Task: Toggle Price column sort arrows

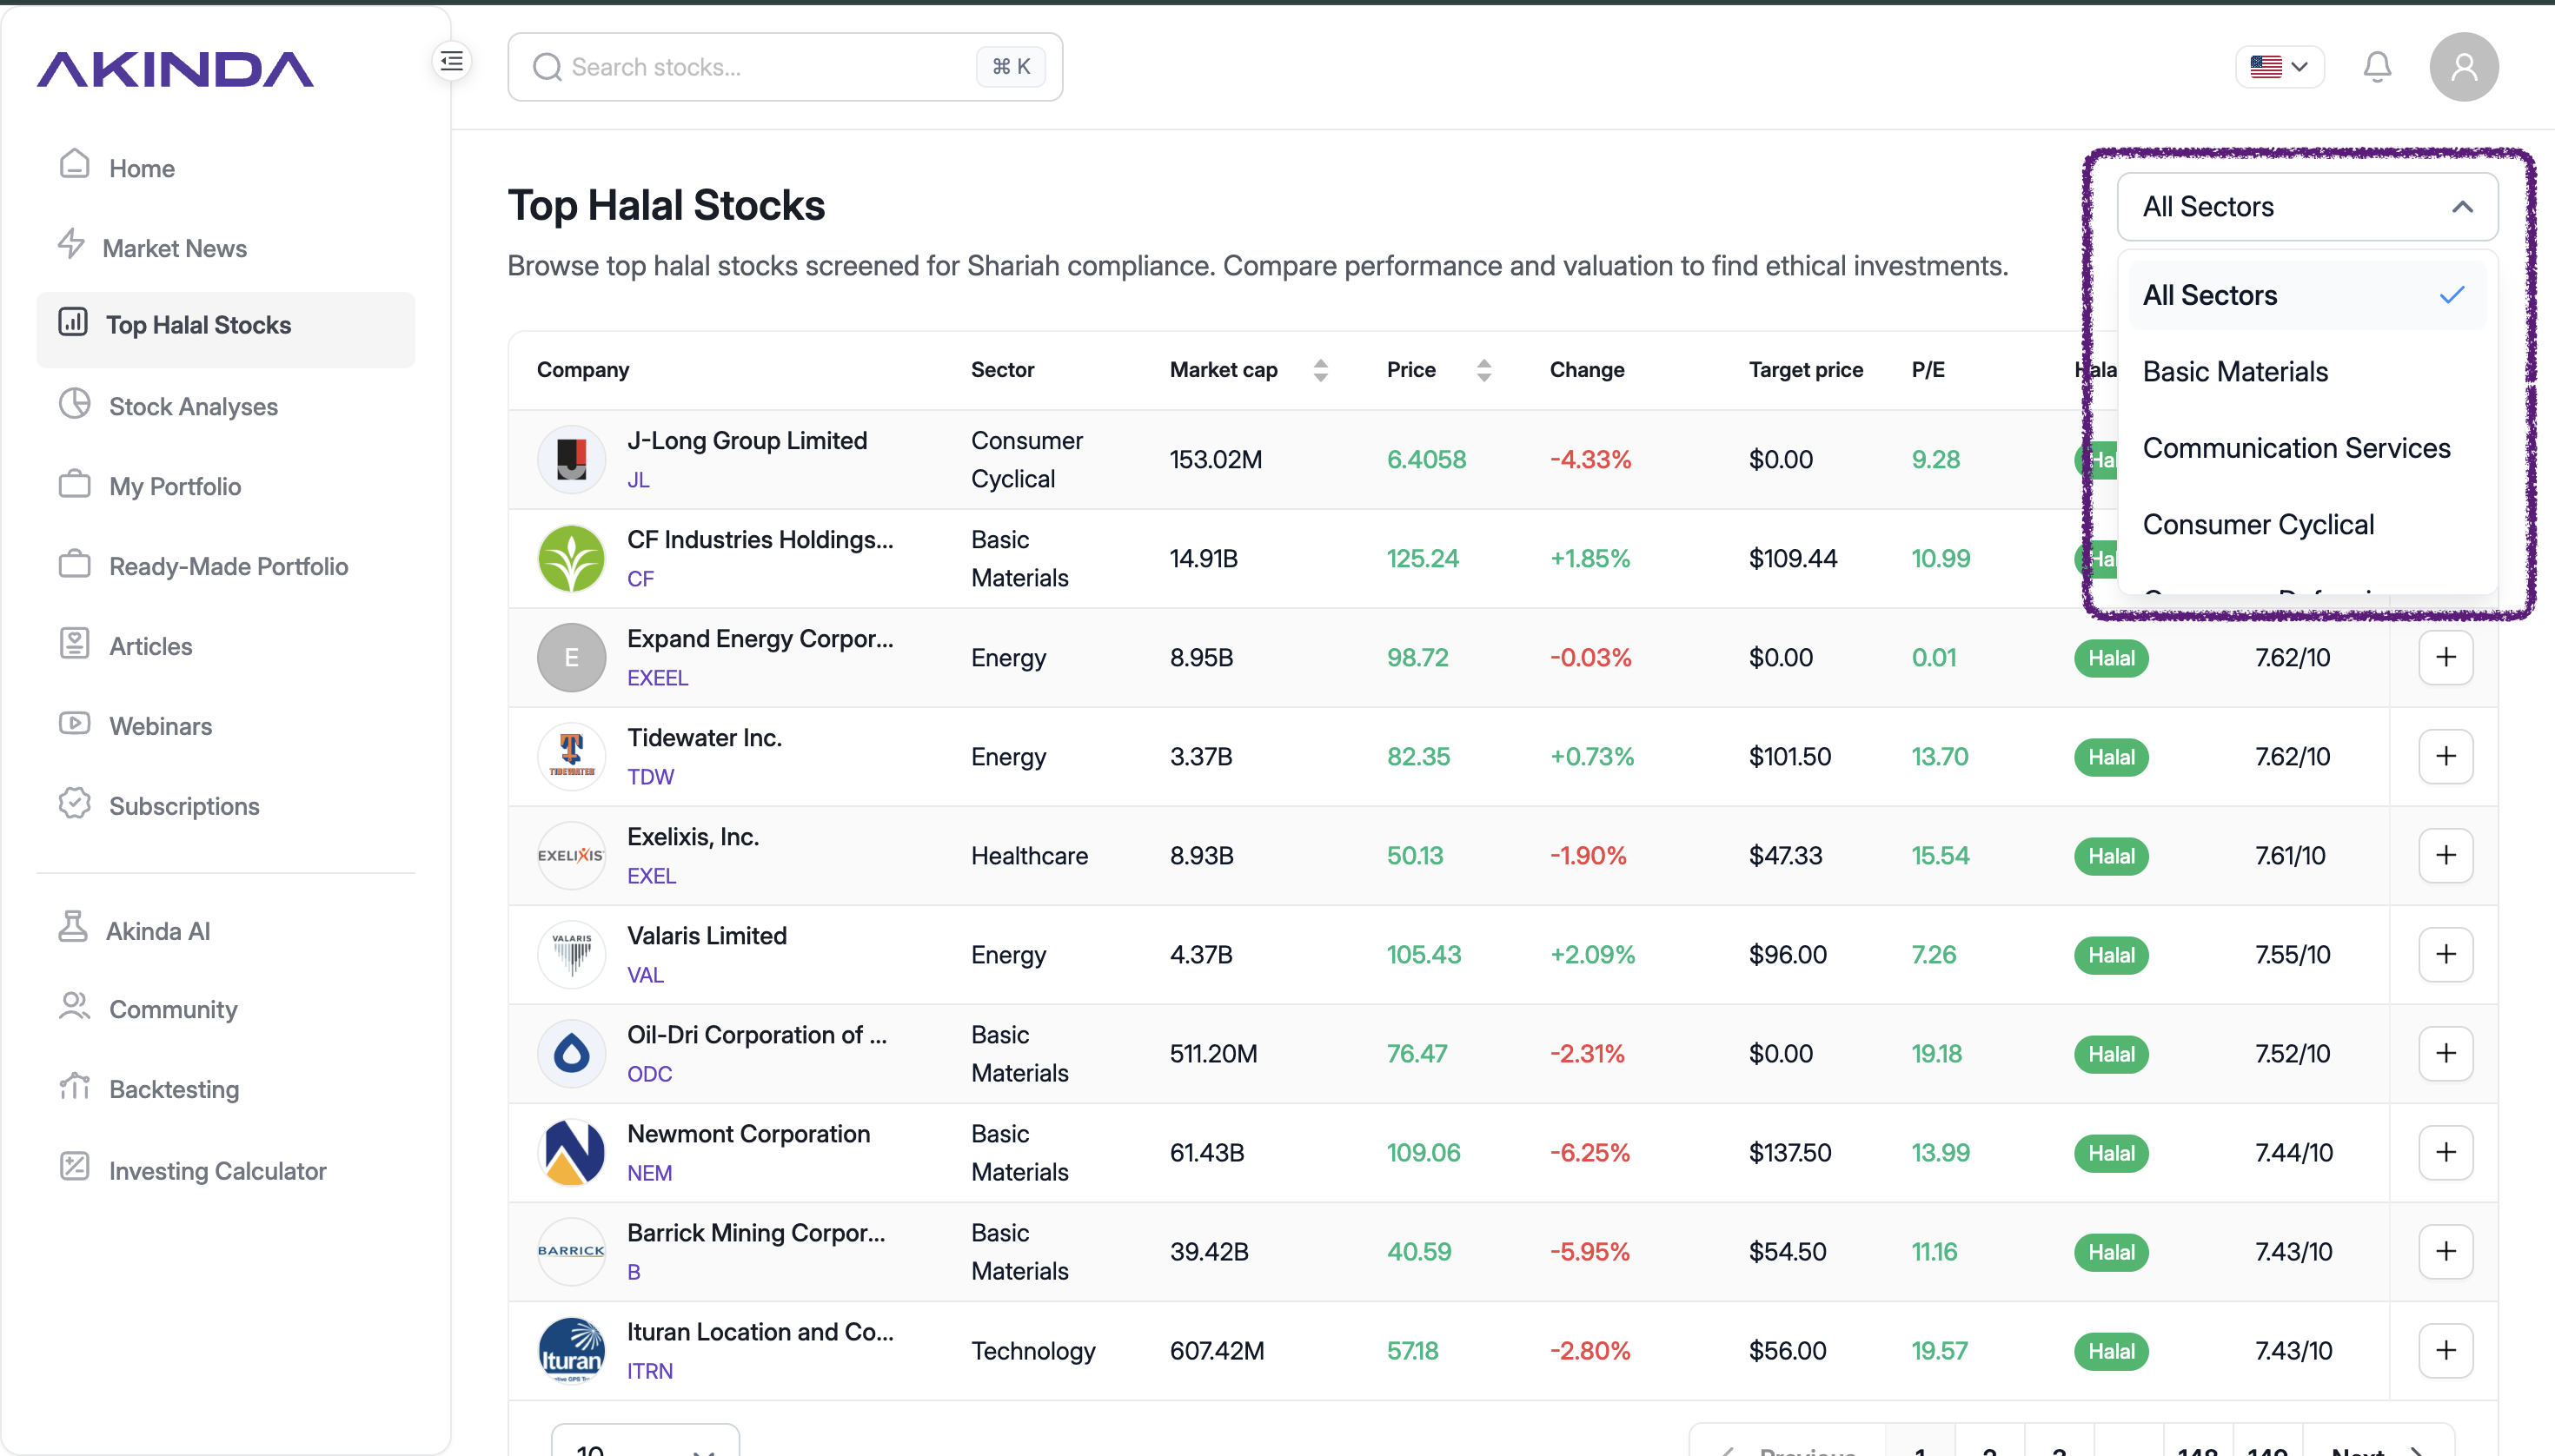Action: [1483, 370]
